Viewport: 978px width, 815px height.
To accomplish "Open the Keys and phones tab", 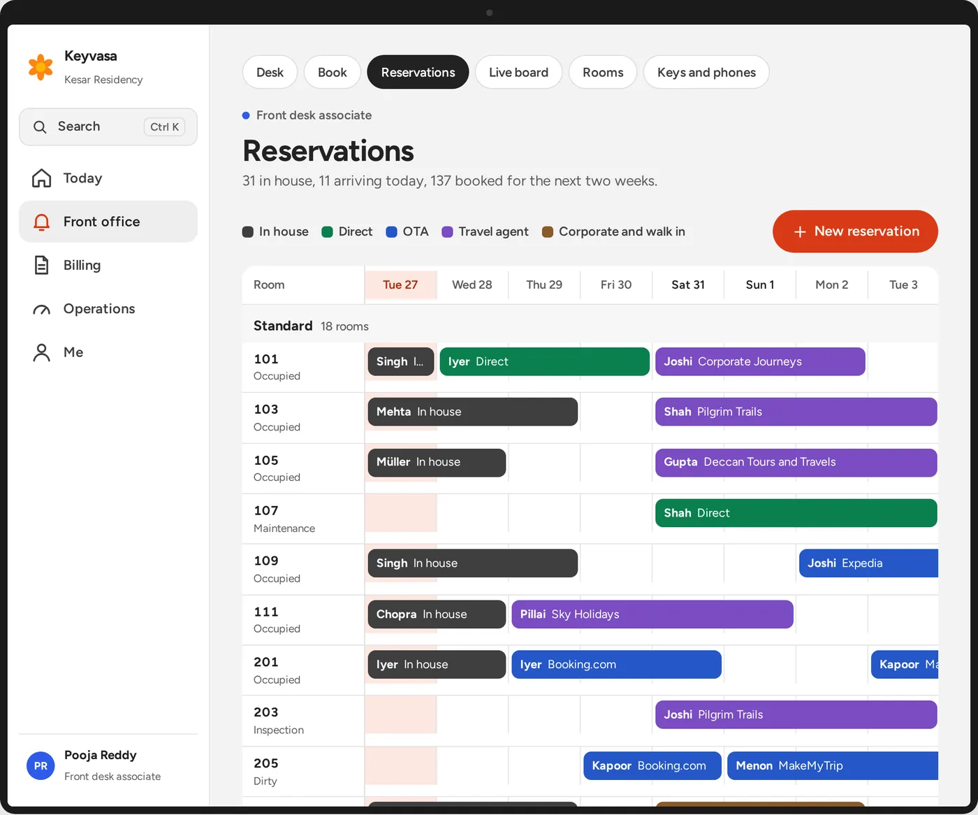I will click(706, 72).
